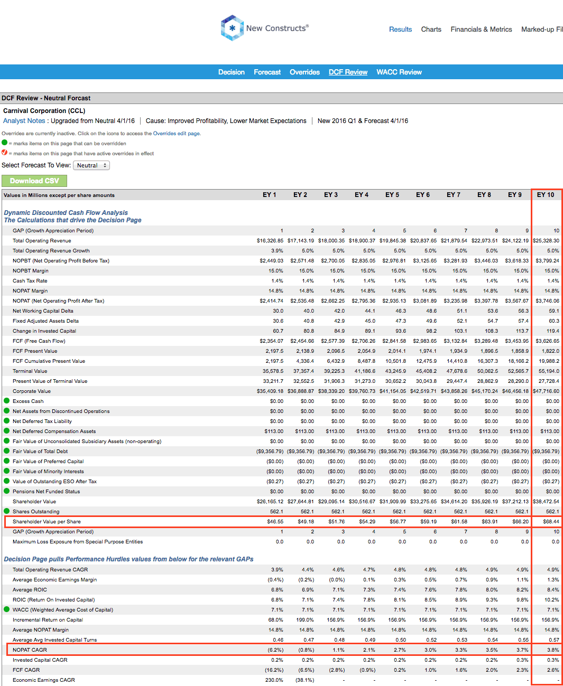The image size is (563, 686).
Task: Open the WACC Review tab
Action: [x=399, y=72]
